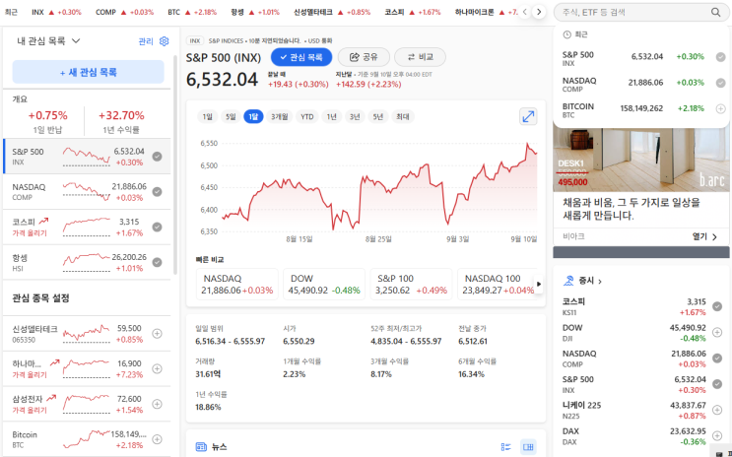Click 코스피 ticker in top bar
Screen dimensions: 732x457
tap(412, 12)
